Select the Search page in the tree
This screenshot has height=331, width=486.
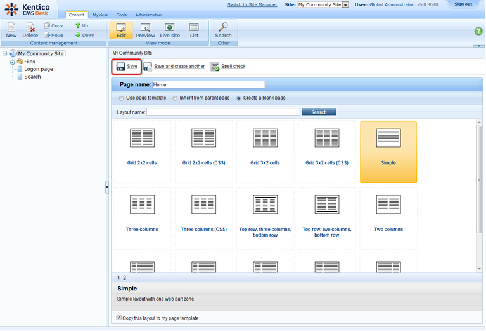click(32, 77)
